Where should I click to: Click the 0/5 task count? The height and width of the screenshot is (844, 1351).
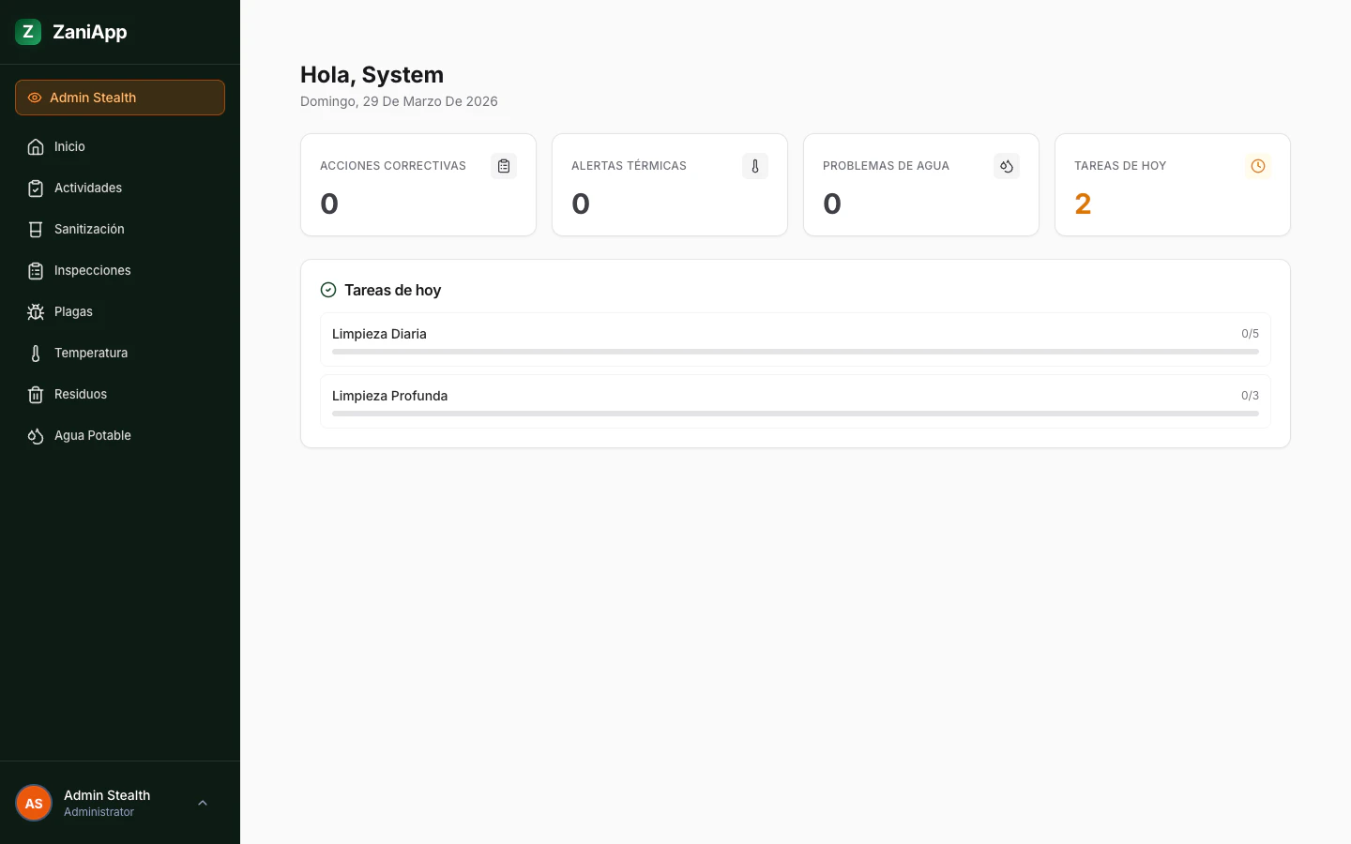coord(1250,334)
